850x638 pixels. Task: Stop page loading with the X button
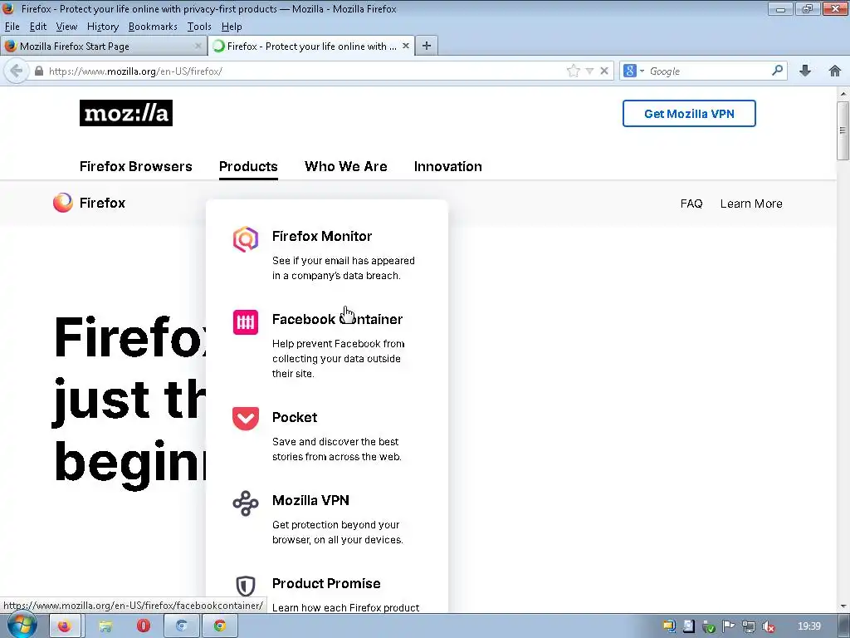(604, 71)
